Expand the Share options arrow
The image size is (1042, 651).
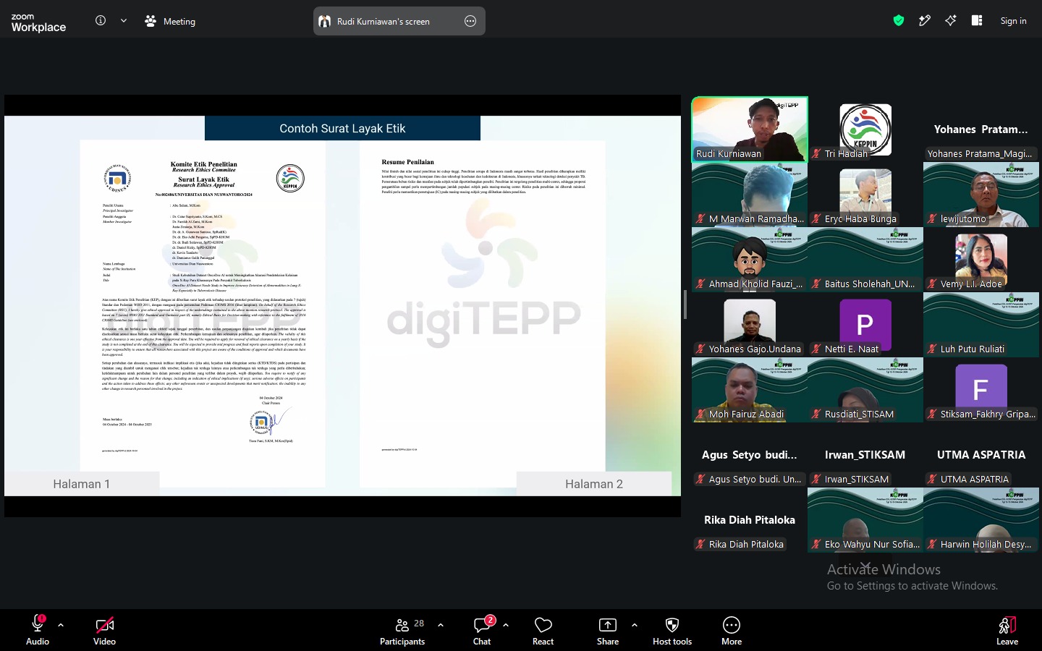coord(635,625)
